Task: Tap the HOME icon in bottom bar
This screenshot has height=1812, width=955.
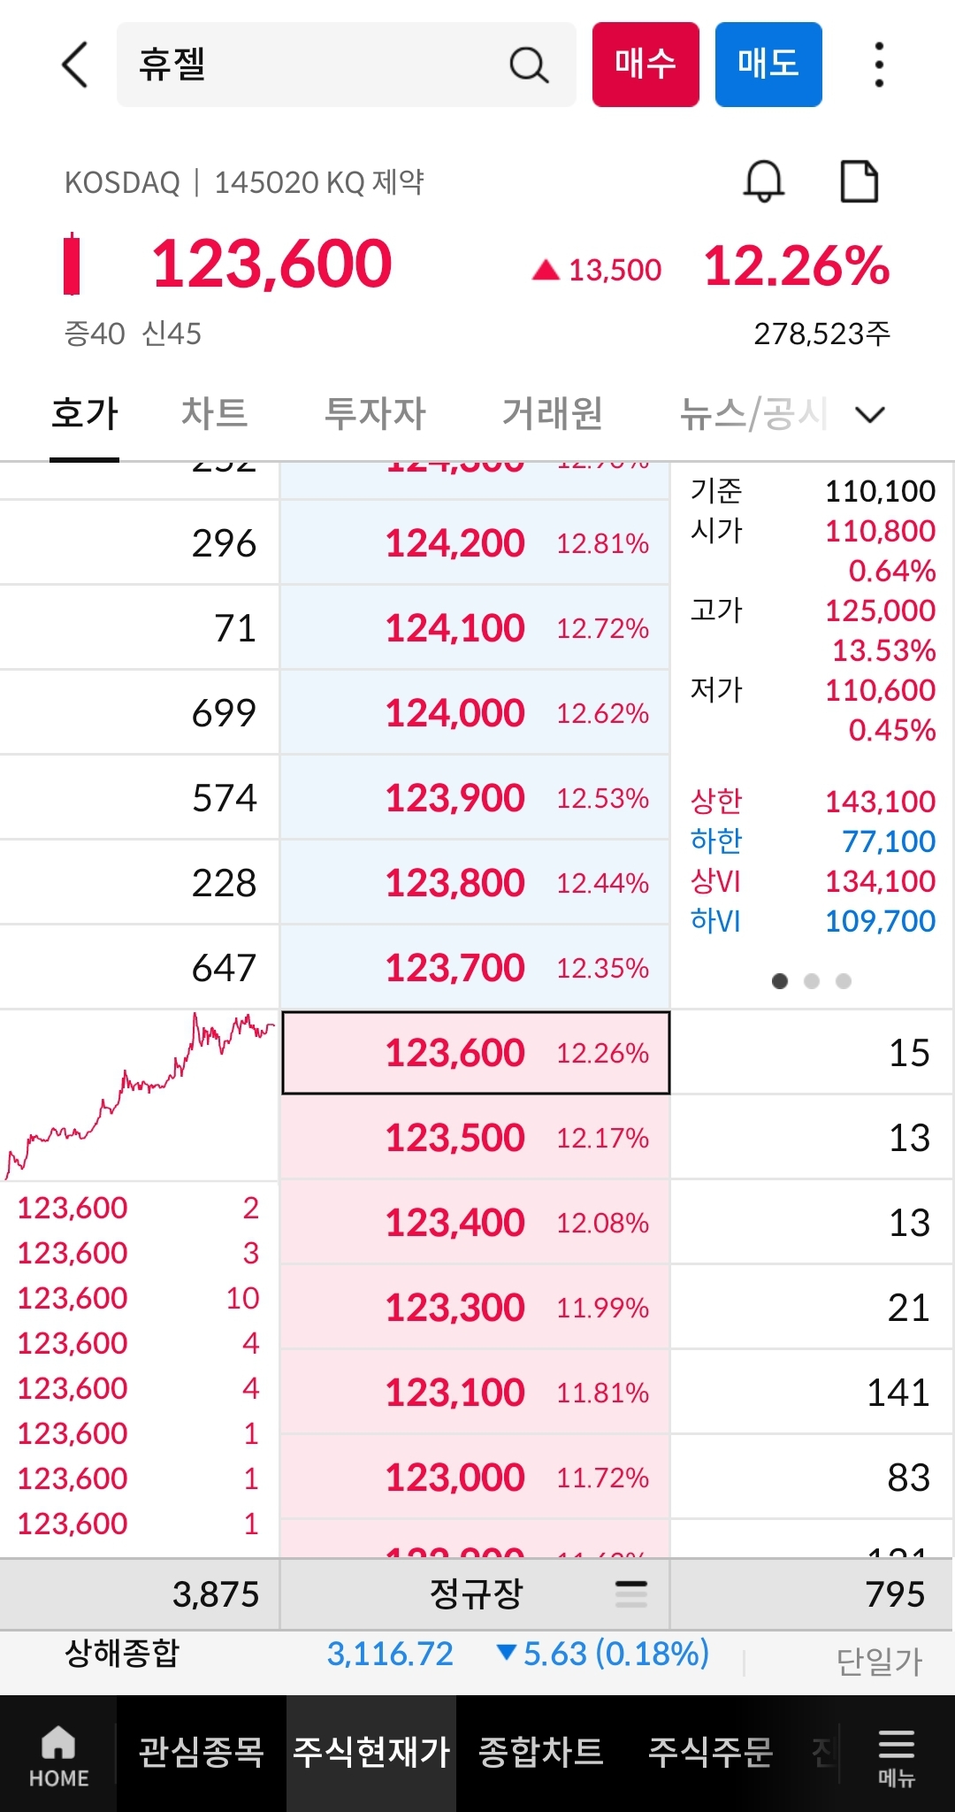Action: tap(58, 1755)
